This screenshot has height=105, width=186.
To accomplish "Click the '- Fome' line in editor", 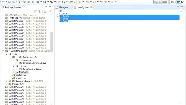I will coord(64,21).
